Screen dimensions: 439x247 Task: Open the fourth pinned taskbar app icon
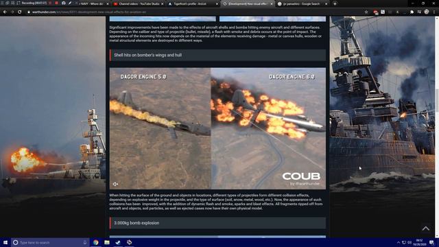click(129, 242)
